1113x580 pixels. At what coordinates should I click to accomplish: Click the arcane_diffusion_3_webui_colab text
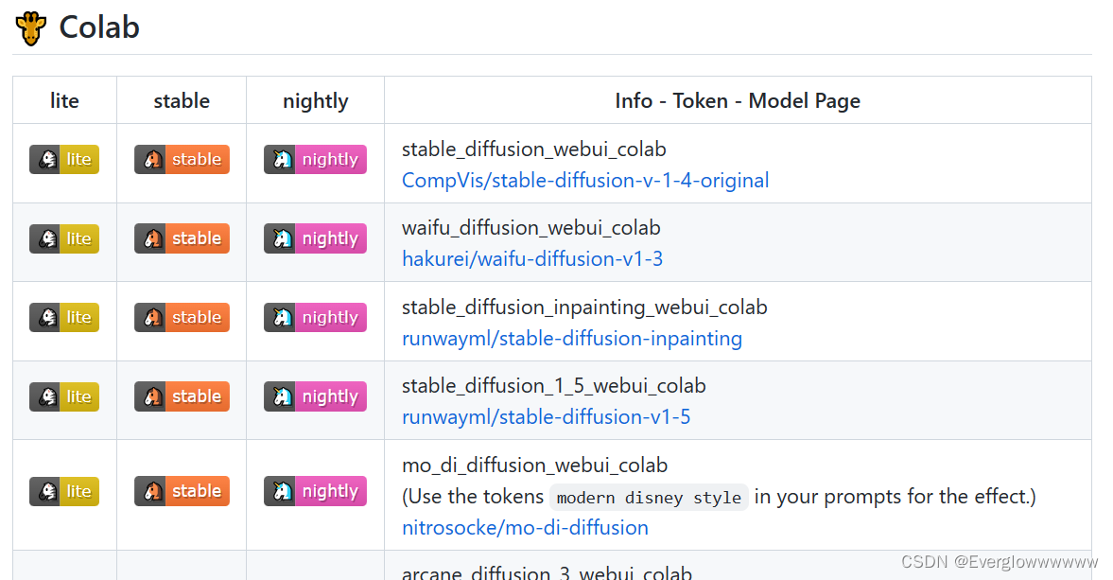(x=547, y=572)
